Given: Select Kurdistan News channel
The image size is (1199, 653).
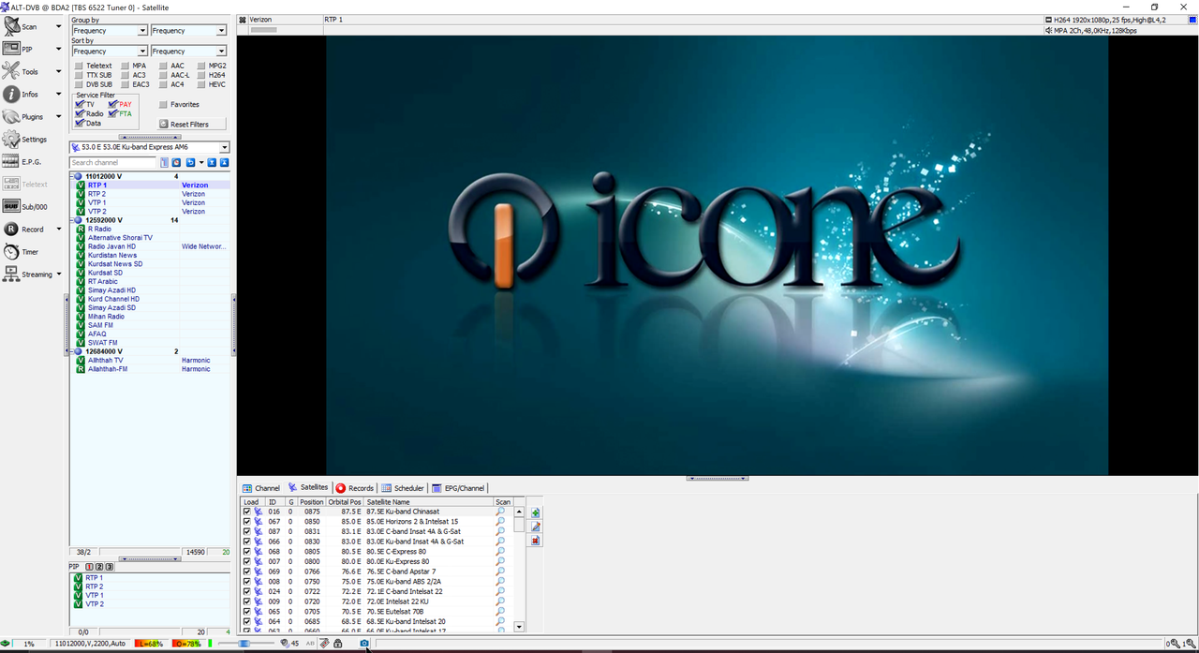Looking at the screenshot, I should point(112,255).
